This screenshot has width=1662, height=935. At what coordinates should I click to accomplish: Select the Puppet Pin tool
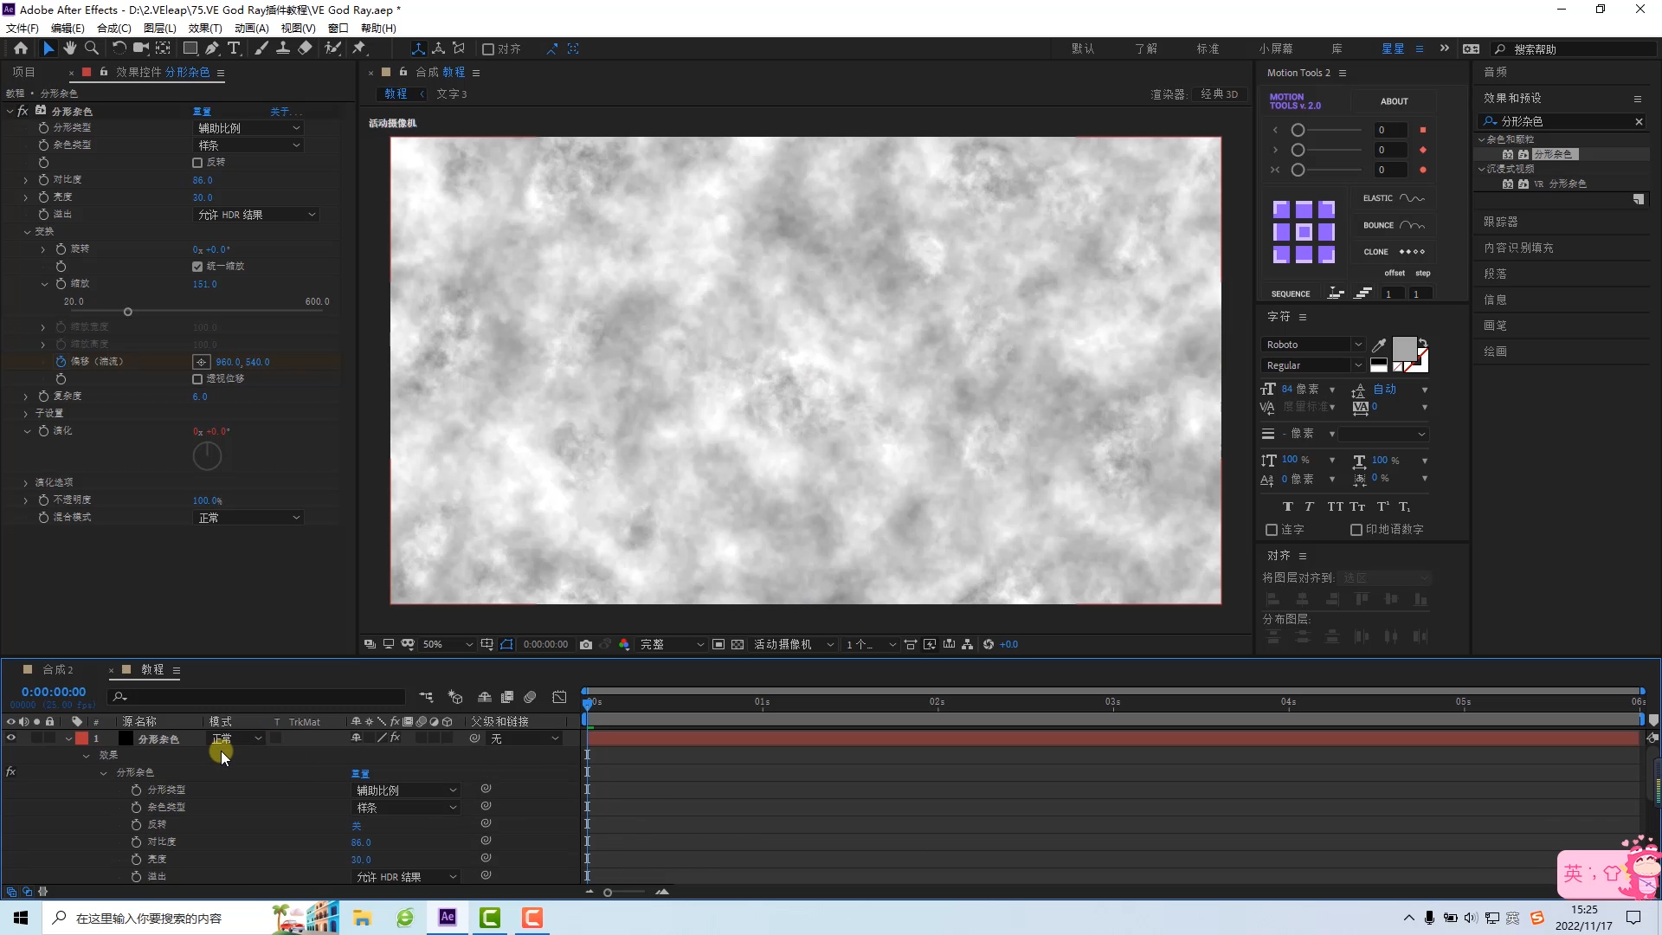click(359, 48)
